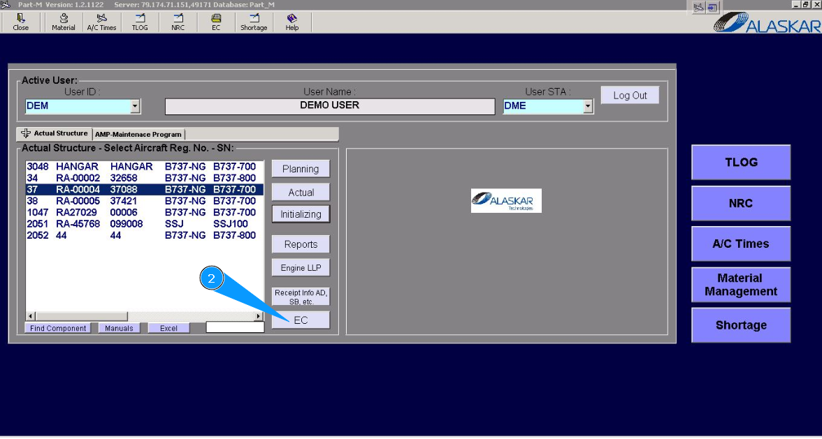Open A/C Times from the toolbar

click(x=102, y=22)
